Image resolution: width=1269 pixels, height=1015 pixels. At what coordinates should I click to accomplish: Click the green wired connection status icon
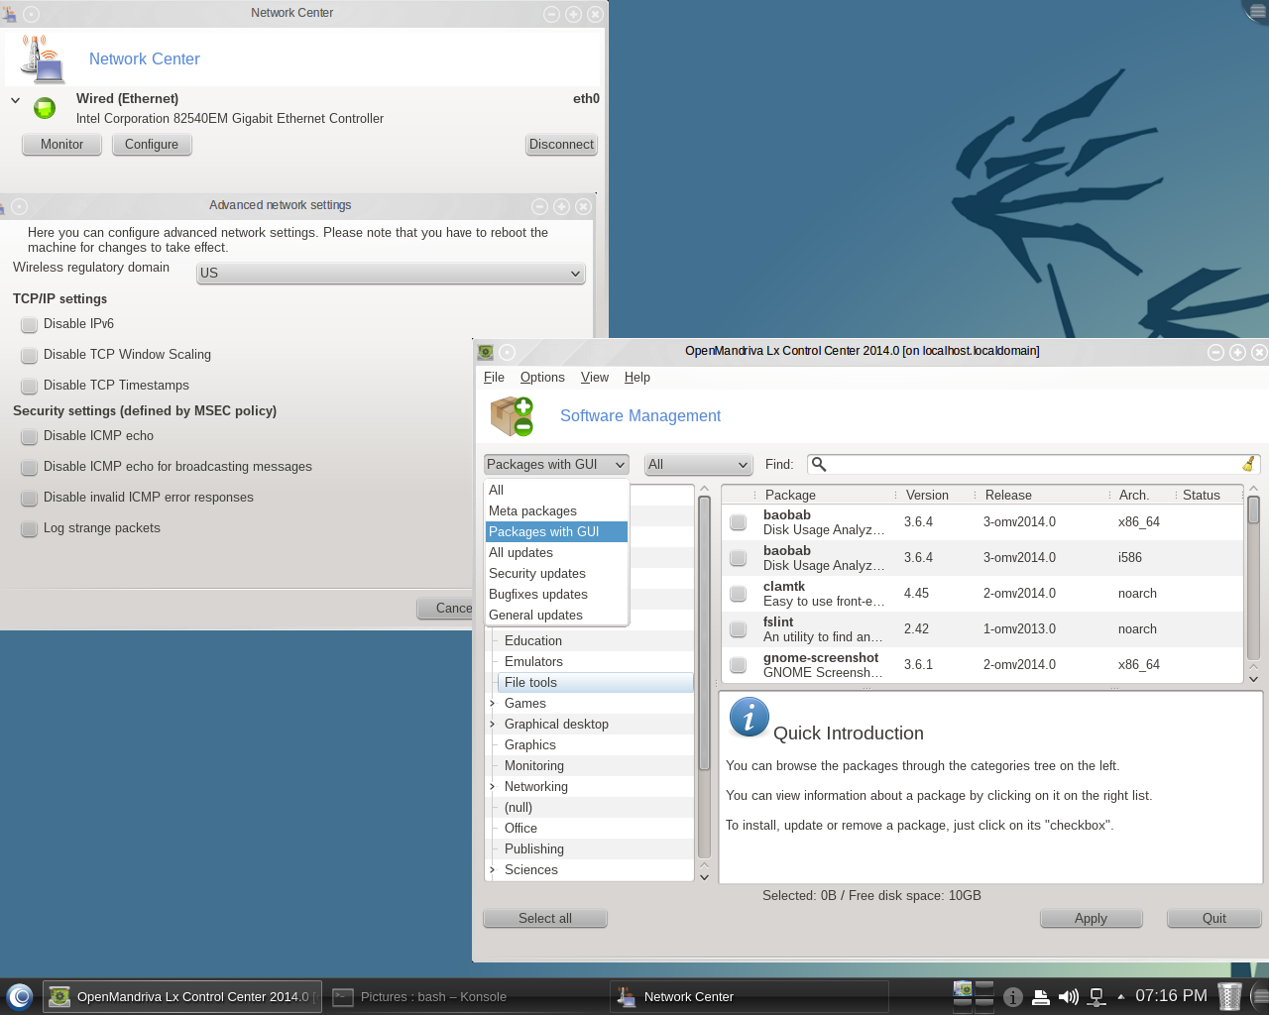tap(45, 108)
